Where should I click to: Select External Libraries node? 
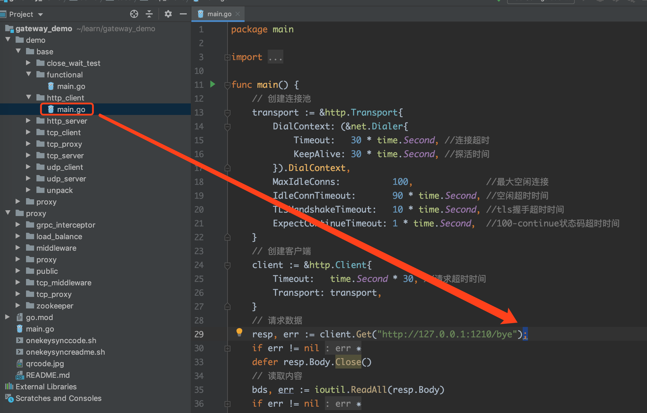click(x=46, y=387)
